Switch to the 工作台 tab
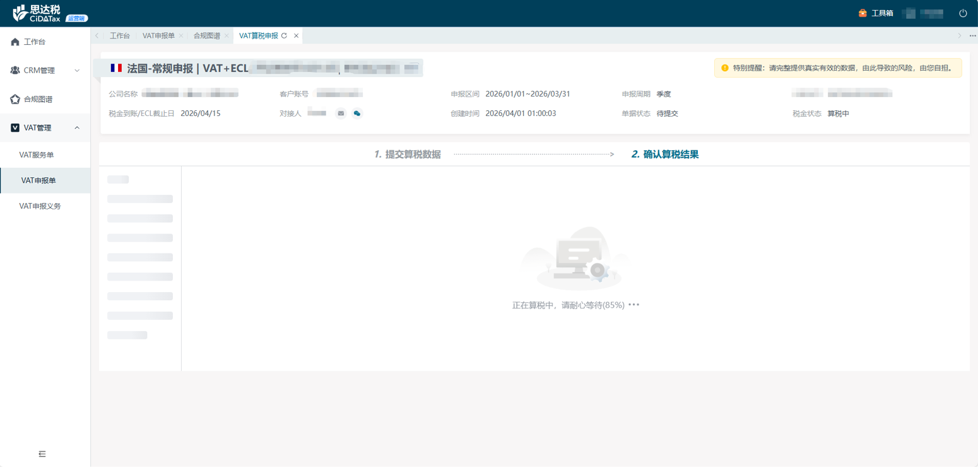The height and width of the screenshot is (468, 978). [120, 36]
